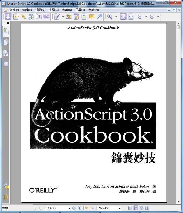Expand the side navigation panel
183x213 pixels.
8,23
